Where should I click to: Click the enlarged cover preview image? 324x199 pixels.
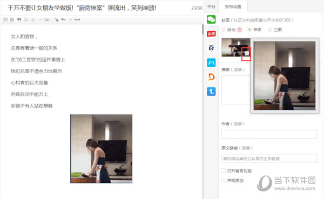point(285,75)
